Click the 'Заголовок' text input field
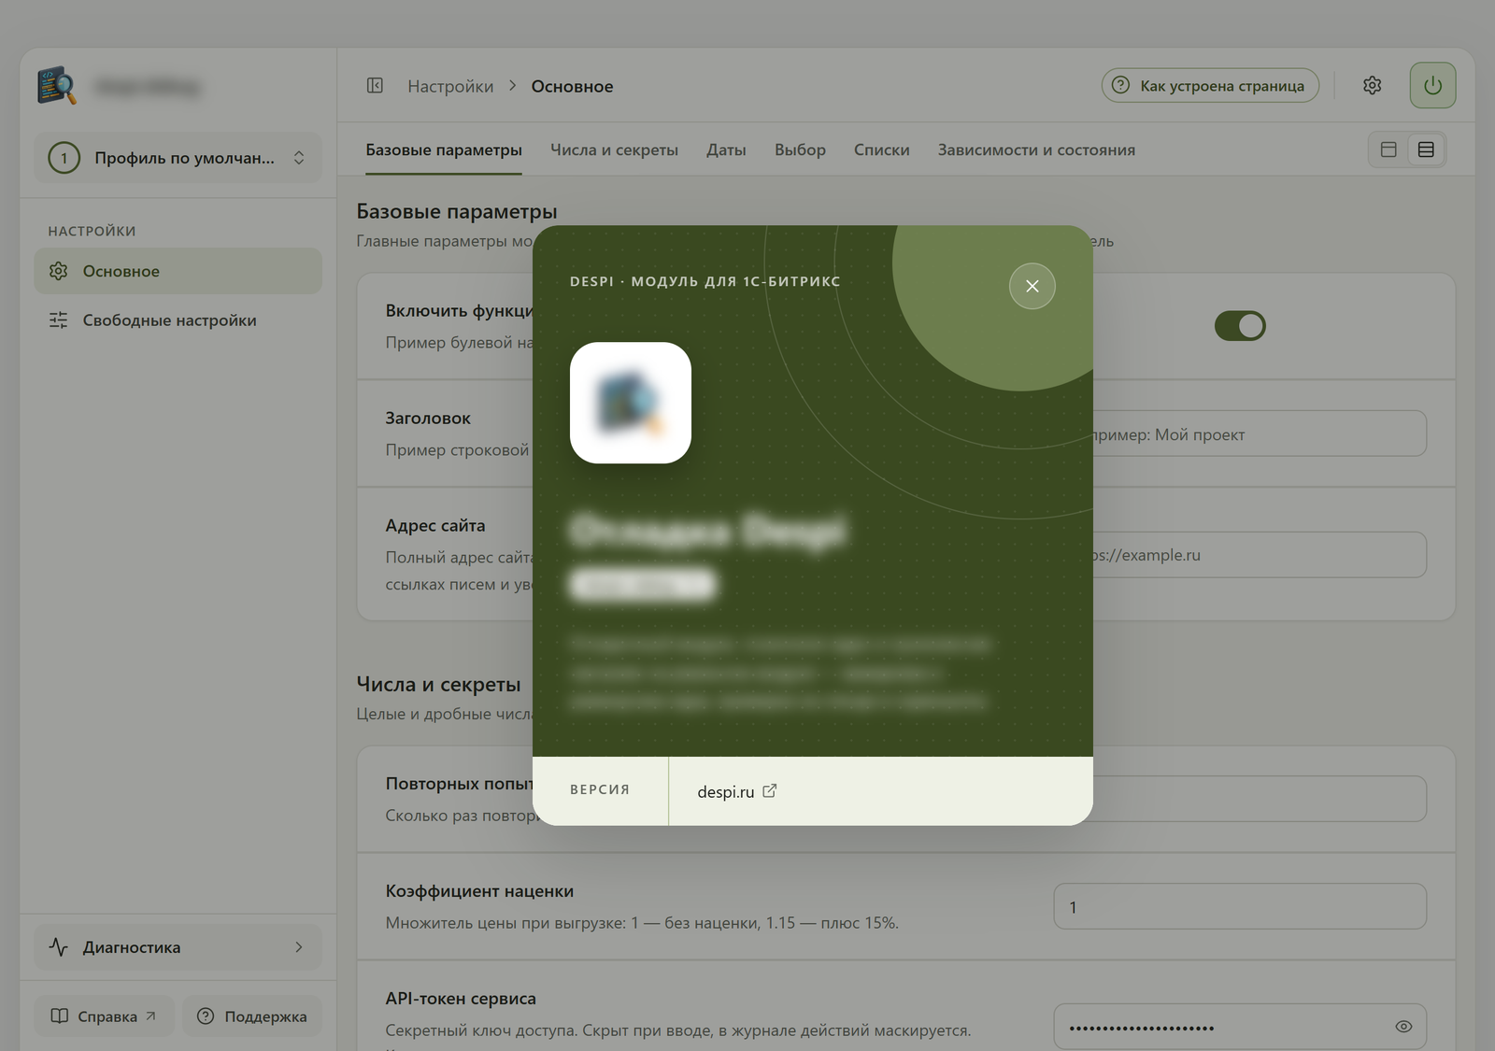1495x1051 pixels. pos(1260,434)
